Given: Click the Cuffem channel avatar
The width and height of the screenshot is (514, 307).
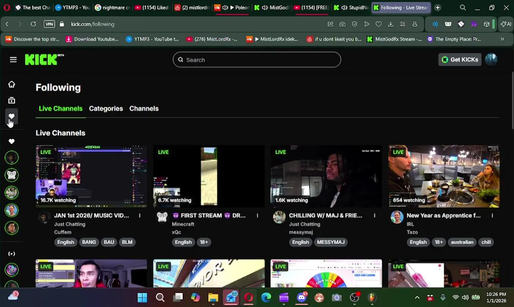Looking at the screenshot, I should coord(44,217).
